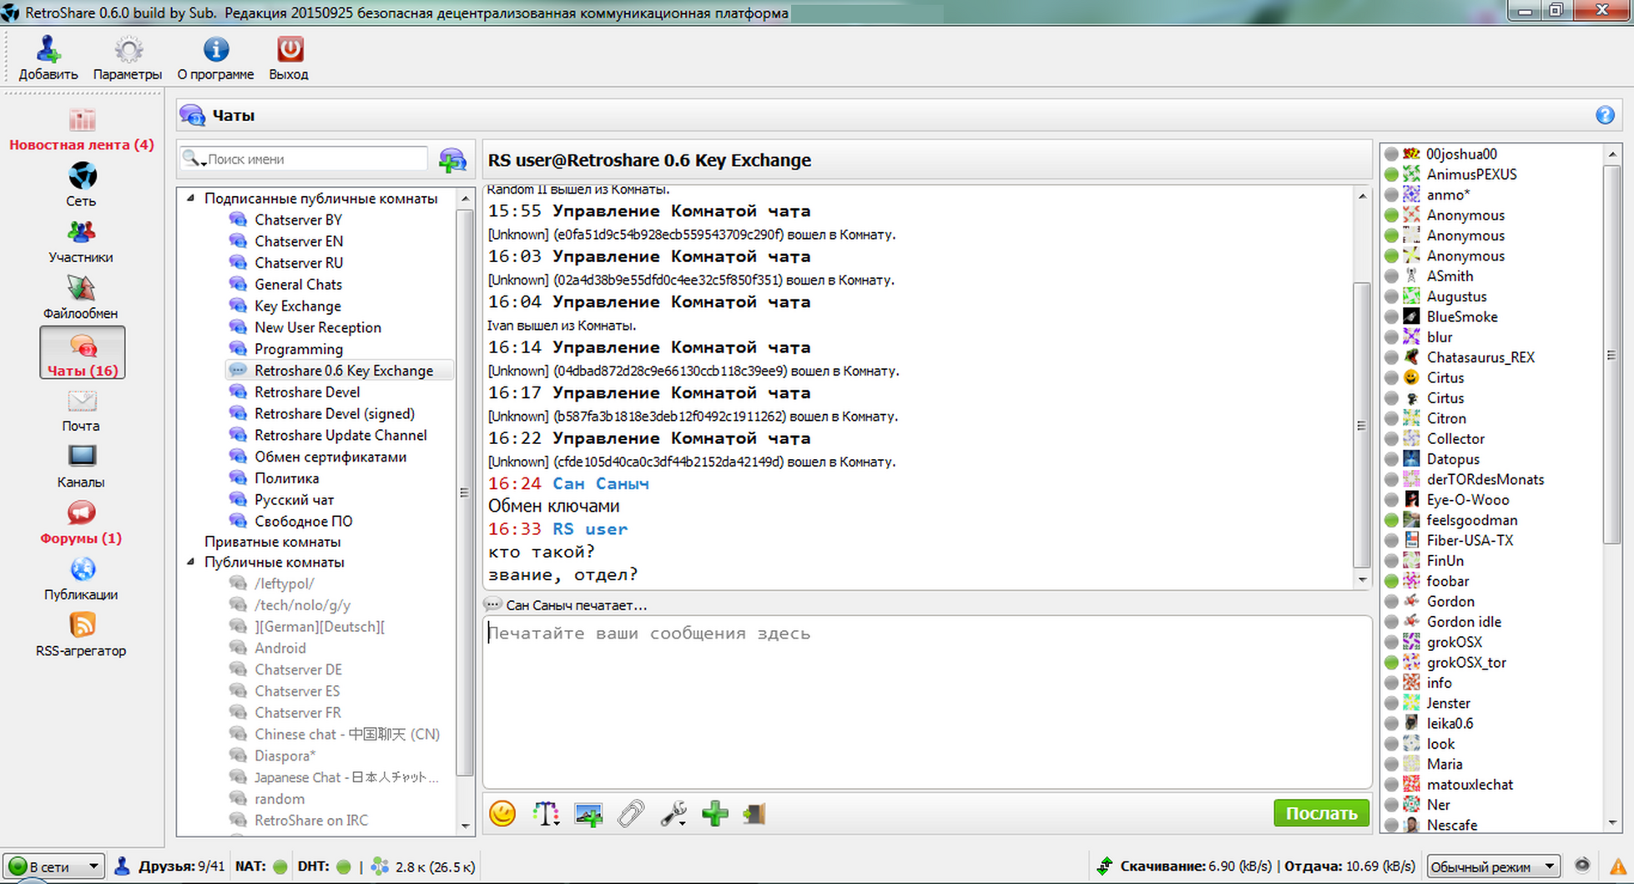Image resolution: width=1634 pixels, height=884 pixels.
Task: Open В сети status dropdown
Action: tap(53, 866)
